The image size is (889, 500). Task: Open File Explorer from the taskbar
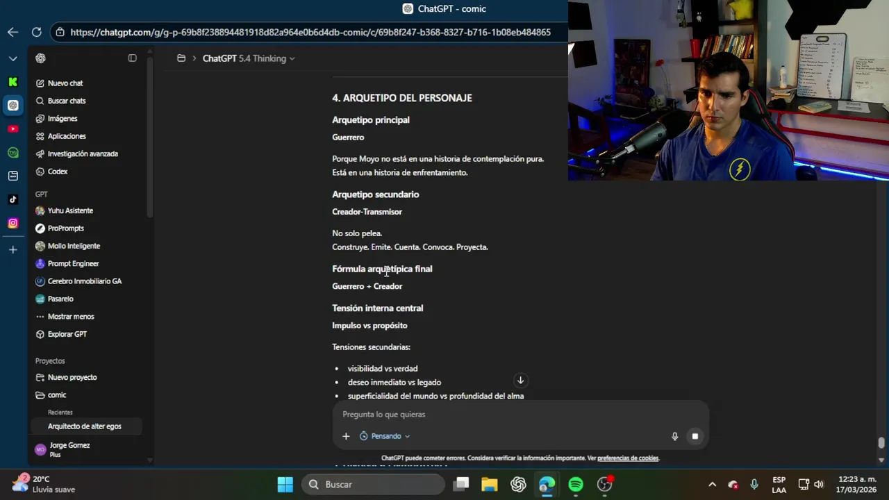490,484
